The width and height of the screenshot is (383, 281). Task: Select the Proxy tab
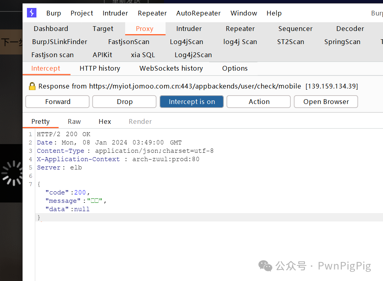145,29
